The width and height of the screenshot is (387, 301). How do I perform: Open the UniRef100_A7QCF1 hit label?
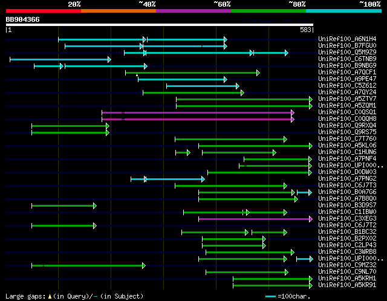coord(347,73)
